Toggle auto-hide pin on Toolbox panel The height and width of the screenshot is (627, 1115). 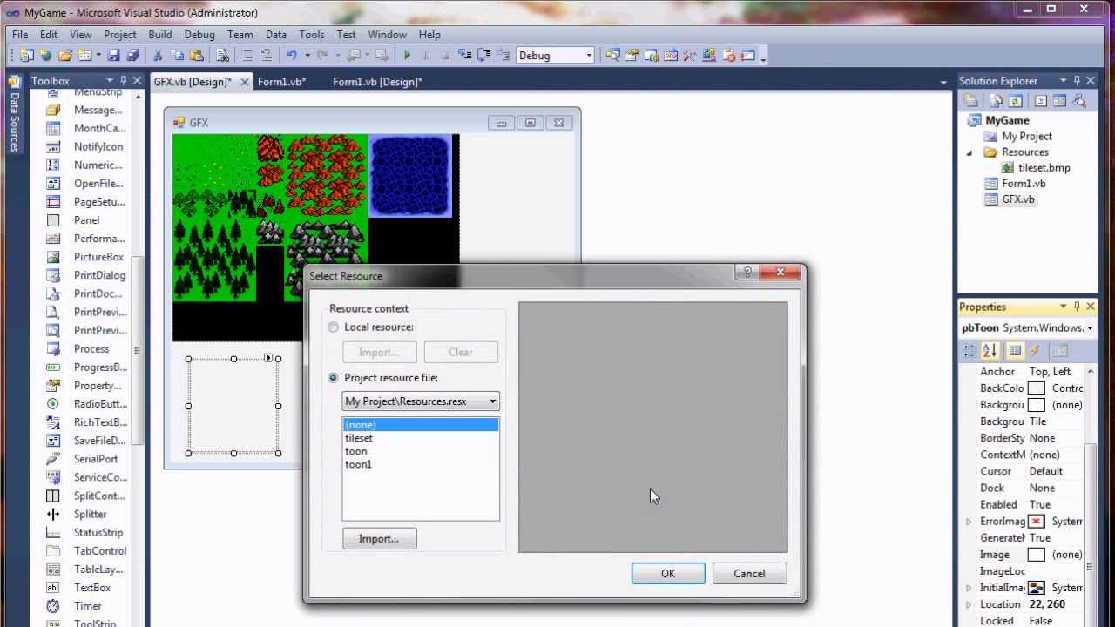pyautogui.click(x=124, y=81)
